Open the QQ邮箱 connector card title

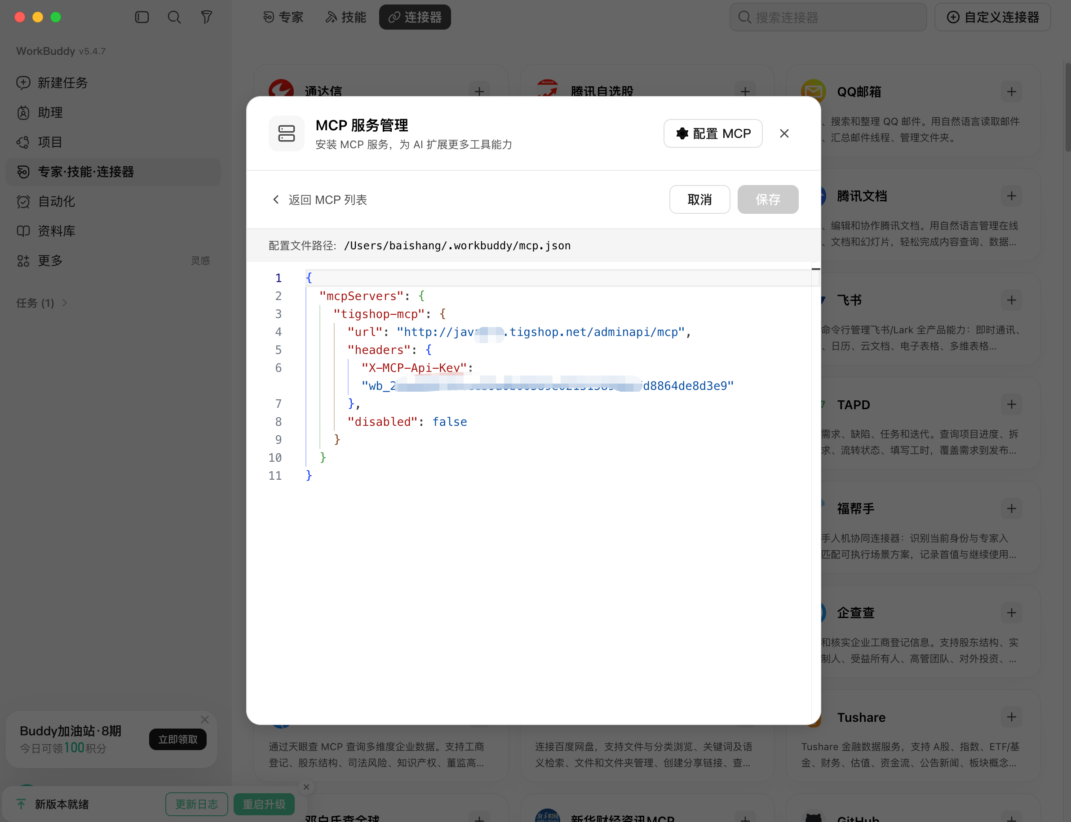(x=859, y=92)
